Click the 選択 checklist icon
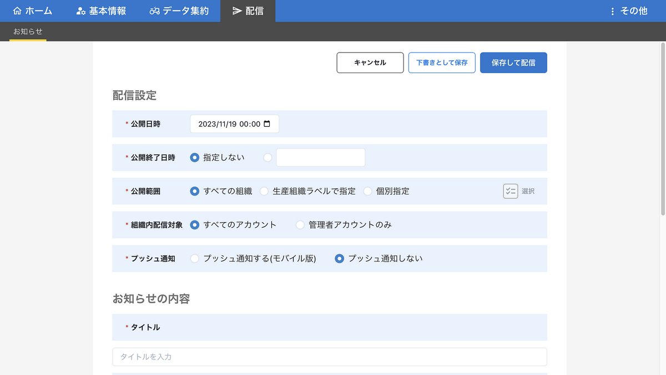The width and height of the screenshot is (666, 375). pos(510,191)
